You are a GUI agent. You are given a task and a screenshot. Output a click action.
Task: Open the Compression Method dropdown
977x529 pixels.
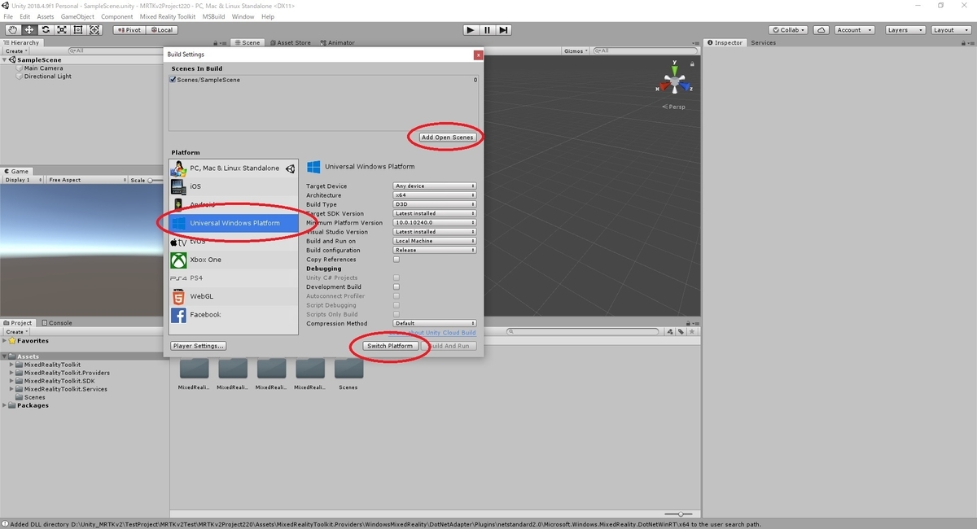point(435,323)
